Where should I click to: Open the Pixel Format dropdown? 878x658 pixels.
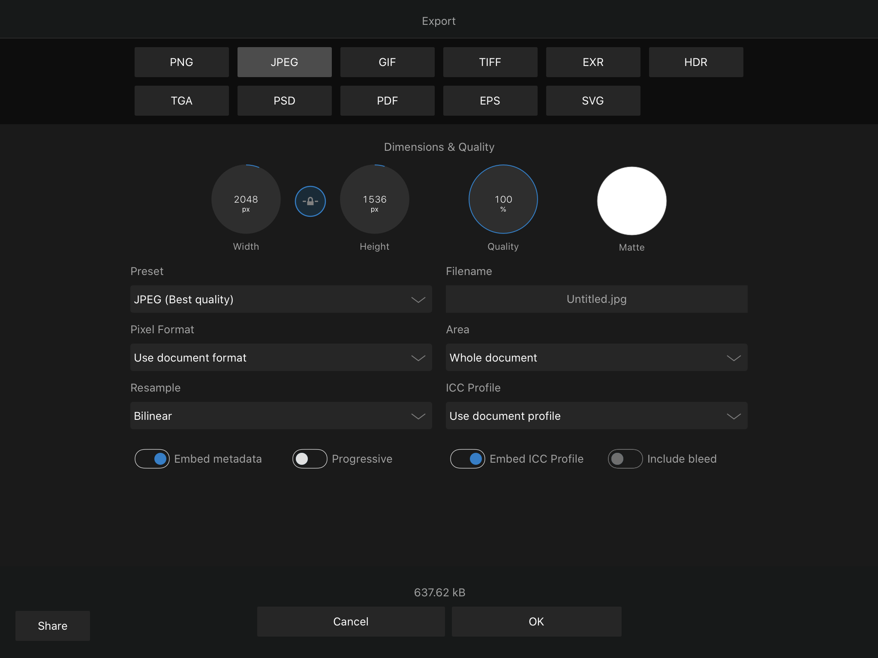click(281, 357)
